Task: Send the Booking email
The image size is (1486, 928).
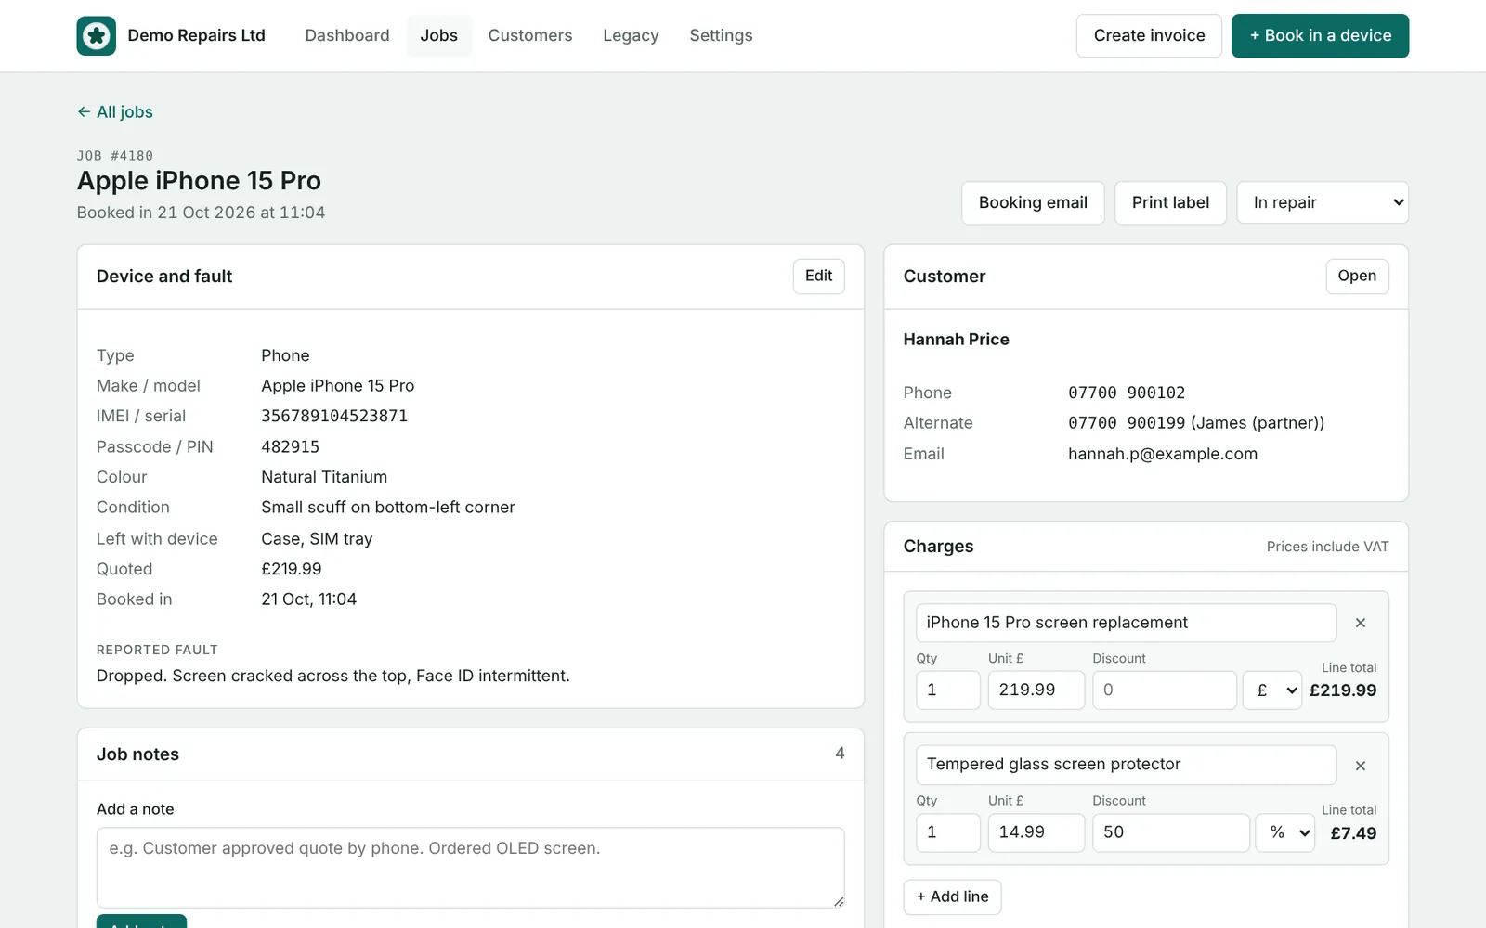Action: point(1033,202)
